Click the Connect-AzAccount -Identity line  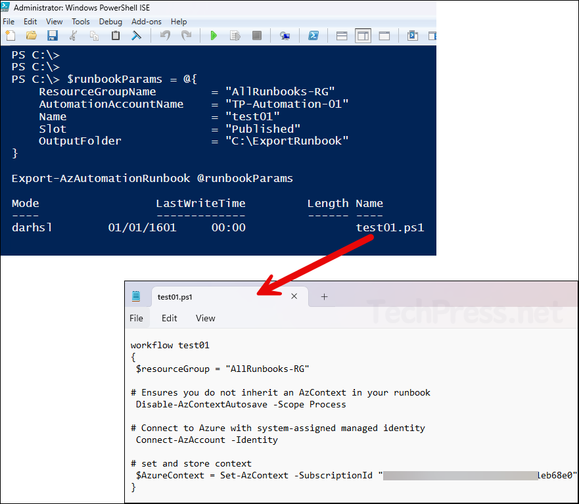(207, 440)
